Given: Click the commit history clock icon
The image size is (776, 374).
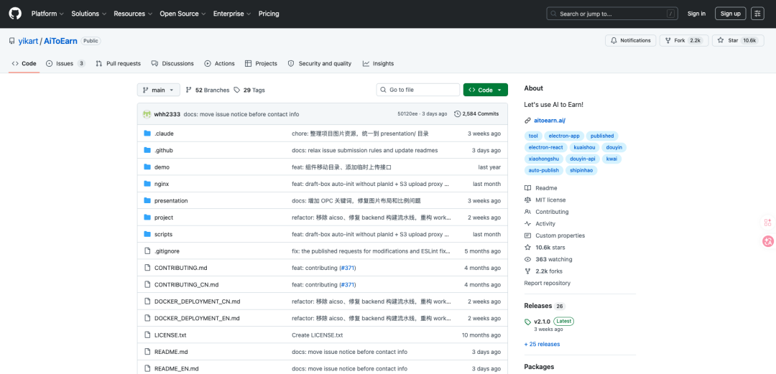Looking at the screenshot, I should click(x=457, y=114).
